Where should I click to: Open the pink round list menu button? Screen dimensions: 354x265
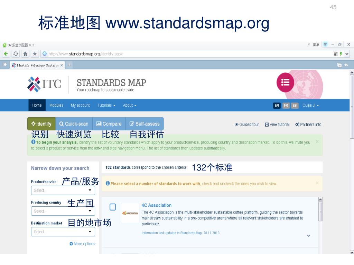(285, 82)
